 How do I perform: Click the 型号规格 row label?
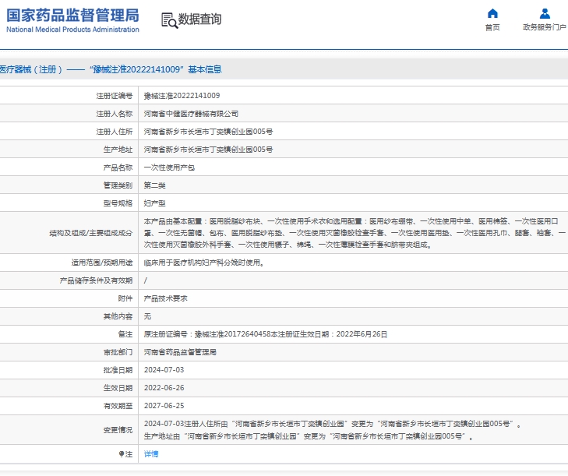point(118,203)
